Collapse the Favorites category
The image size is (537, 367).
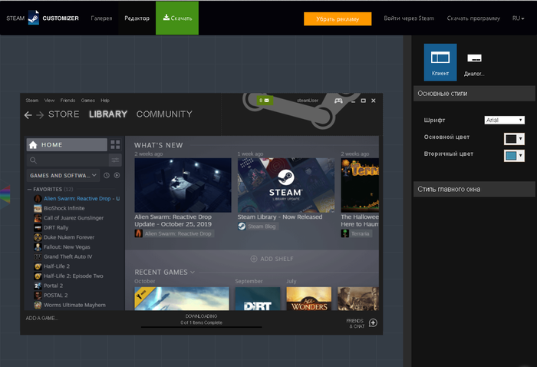[x=29, y=189]
